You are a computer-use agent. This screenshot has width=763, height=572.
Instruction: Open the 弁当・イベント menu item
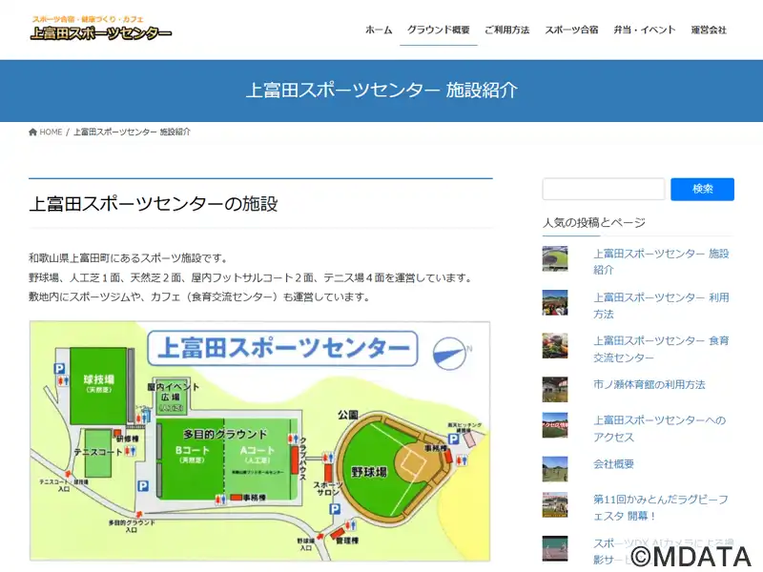(x=645, y=30)
